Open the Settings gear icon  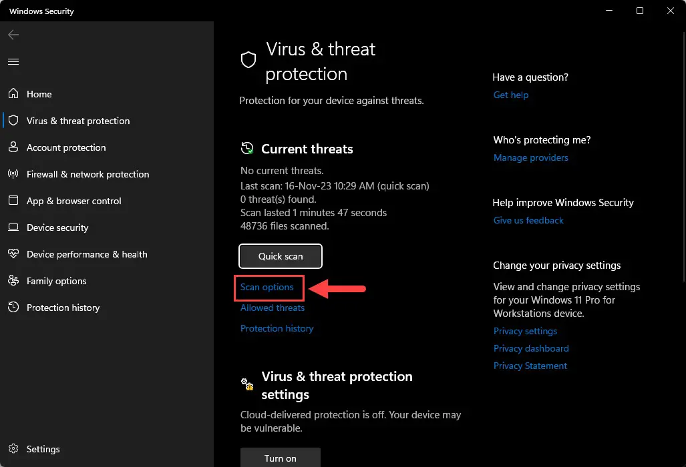click(x=13, y=448)
